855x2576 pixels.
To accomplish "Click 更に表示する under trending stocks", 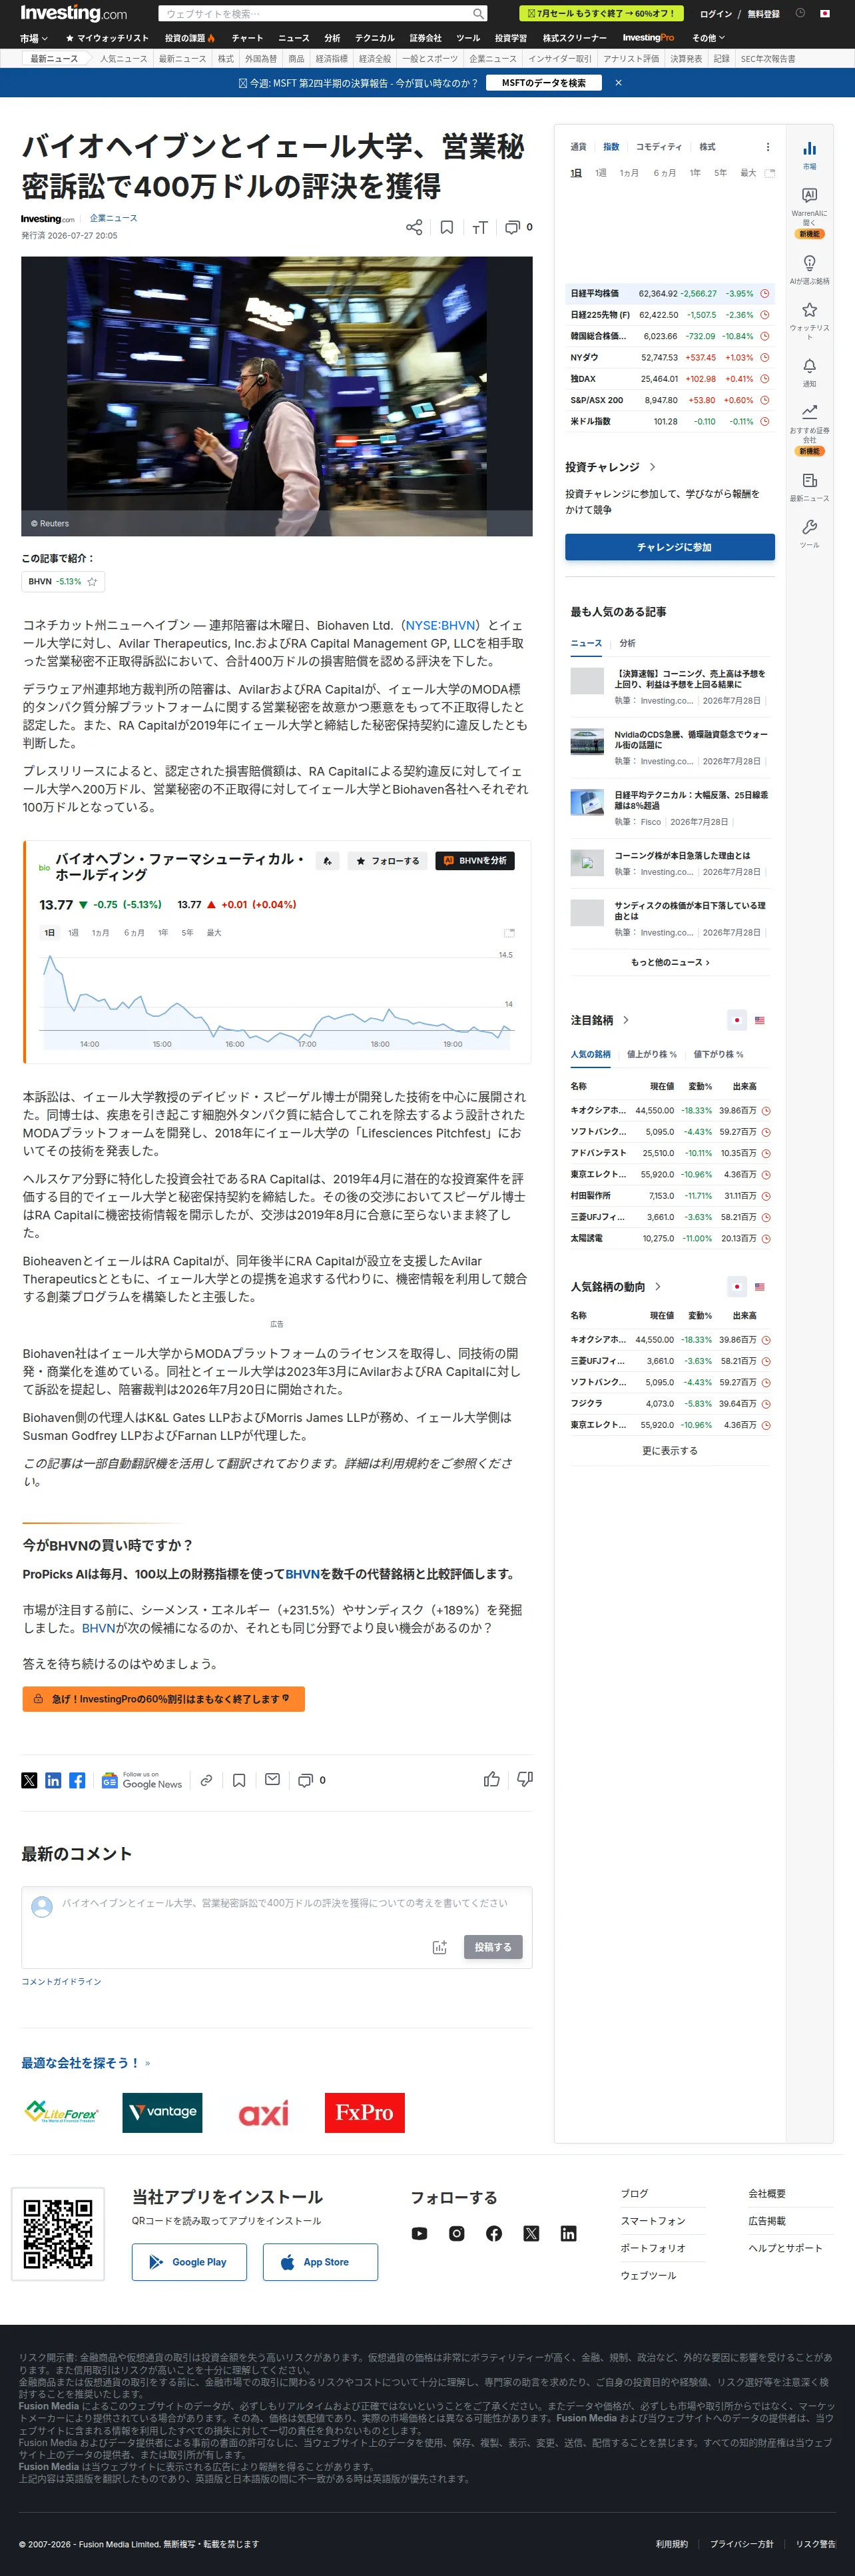I will click(x=669, y=1450).
